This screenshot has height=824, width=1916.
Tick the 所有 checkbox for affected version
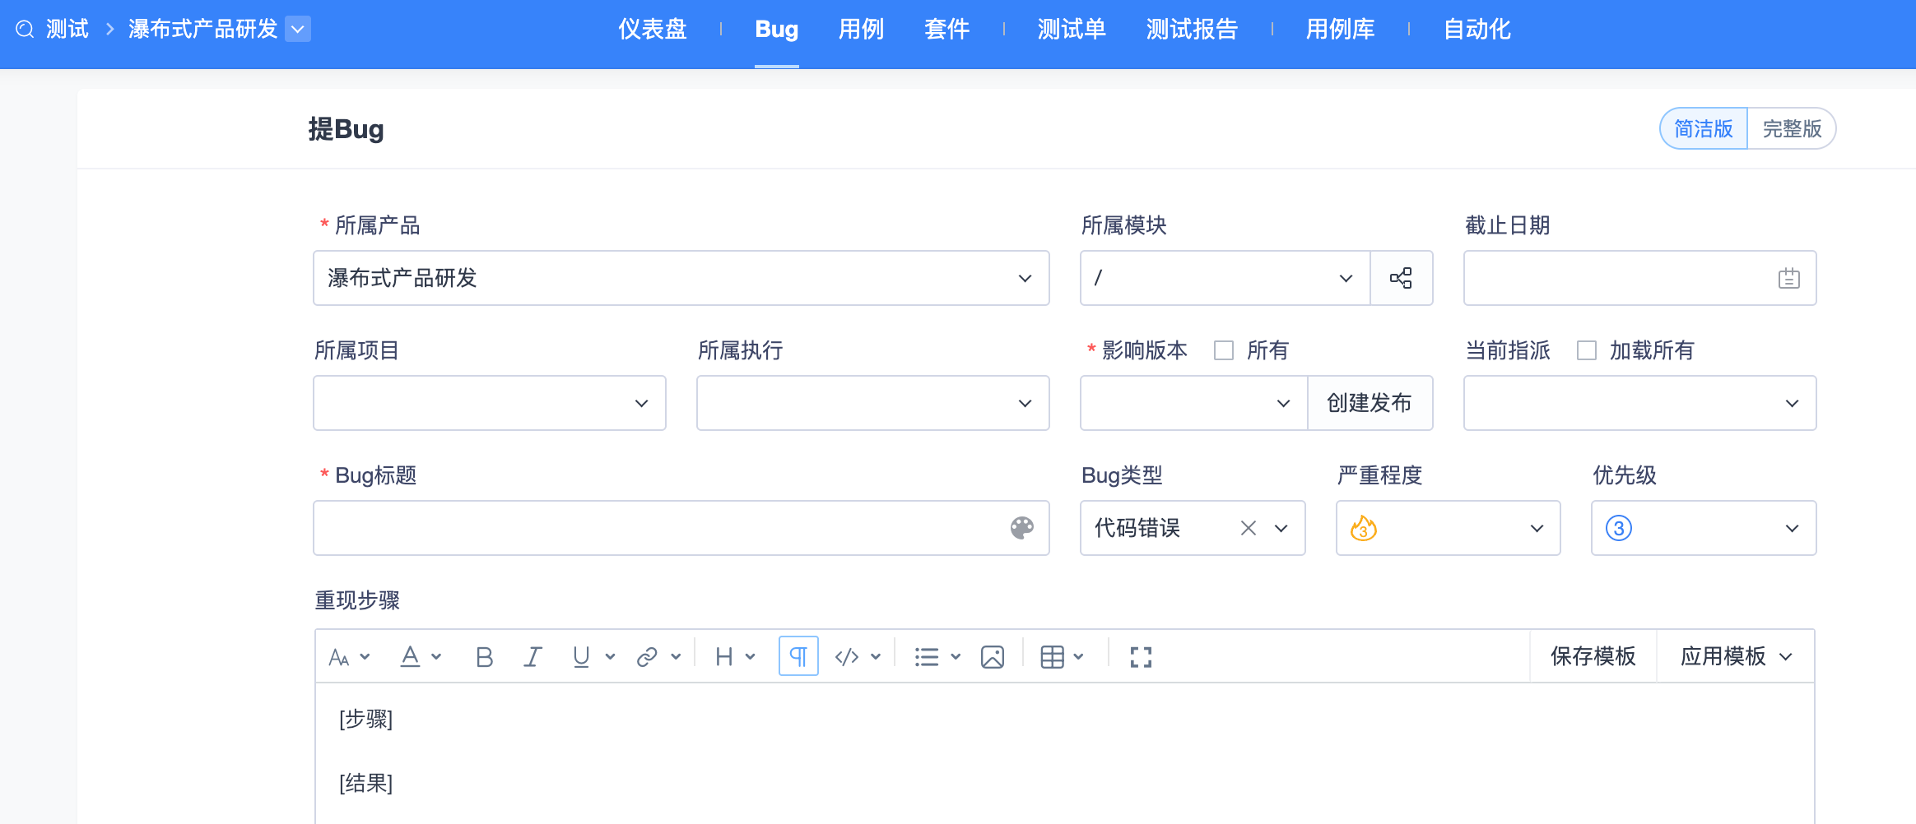[1224, 350]
